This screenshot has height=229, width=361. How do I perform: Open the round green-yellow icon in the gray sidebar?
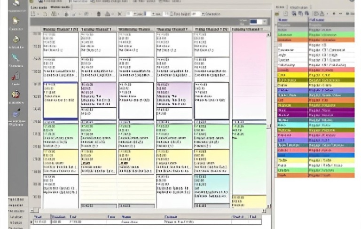pyautogui.click(x=16, y=39)
